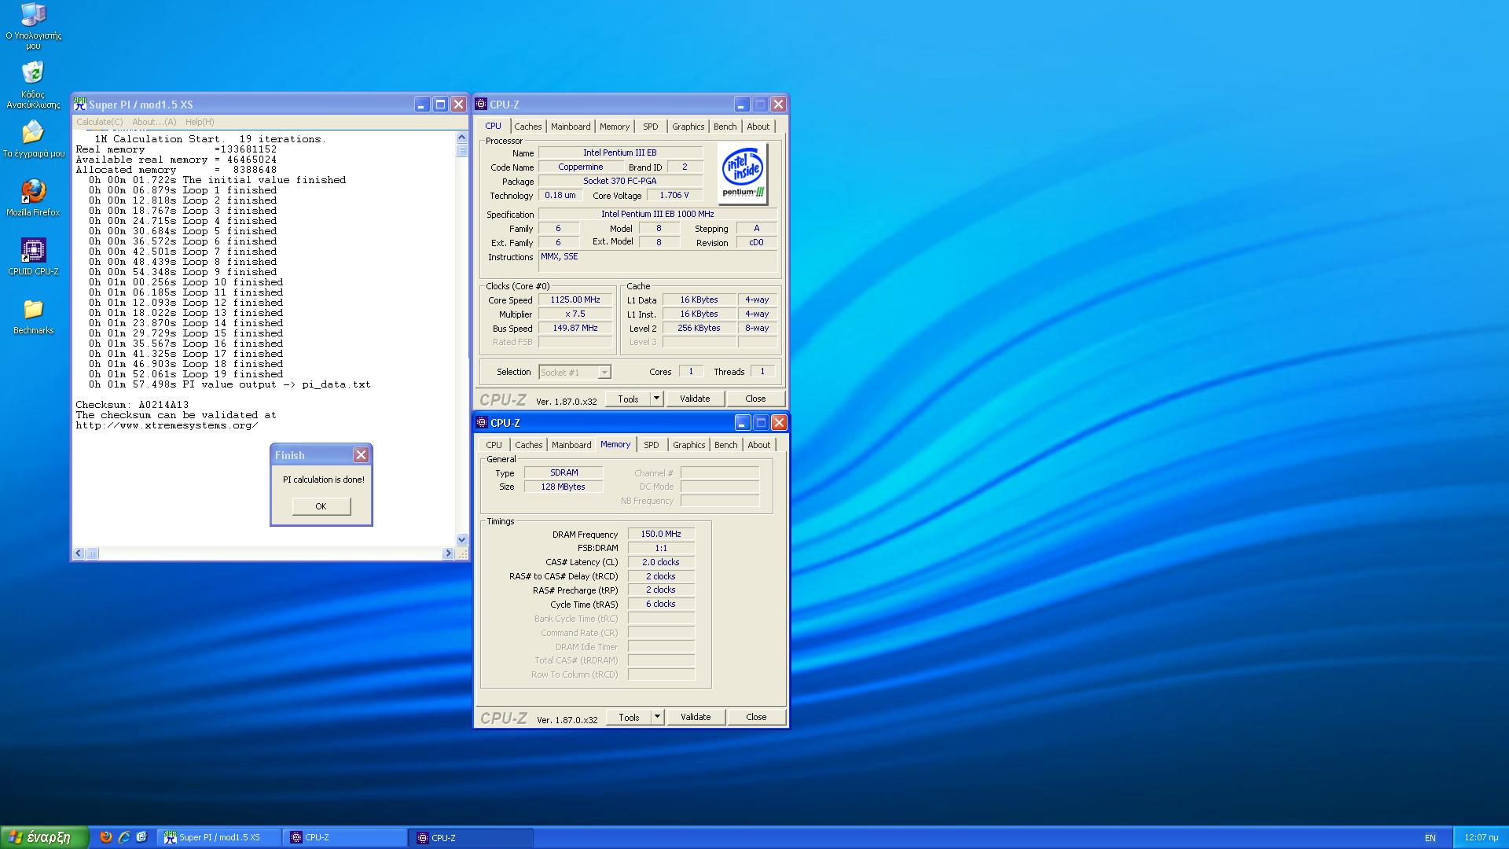The height and width of the screenshot is (849, 1509).
Task: Click Tools button in lower CPU-Z
Action: [629, 717]
